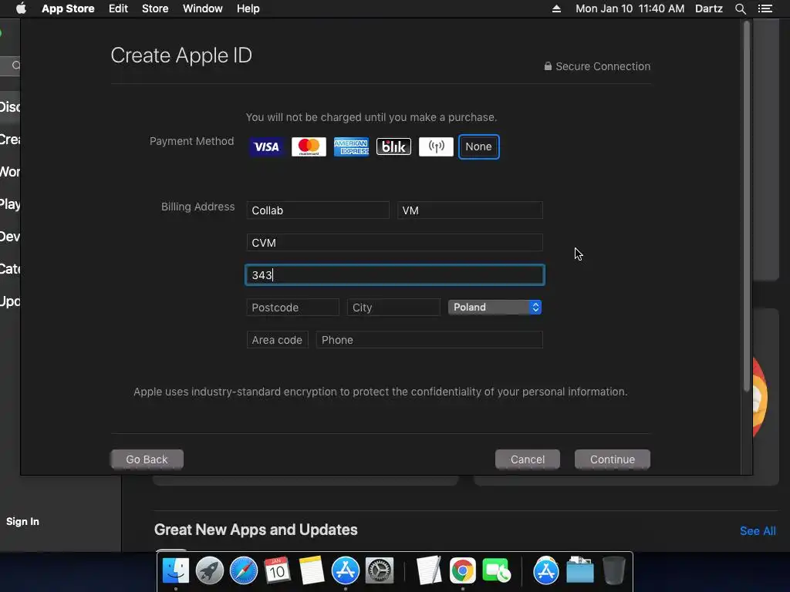Open Notification Center list icon
Viewport: 790px width, 592px height.
[765, 8]
